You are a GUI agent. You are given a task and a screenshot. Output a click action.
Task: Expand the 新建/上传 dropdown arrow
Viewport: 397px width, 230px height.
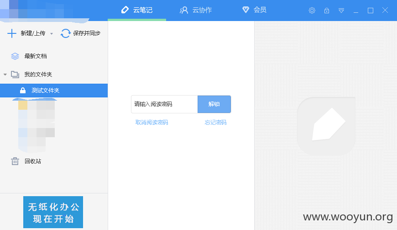point(52,33)
